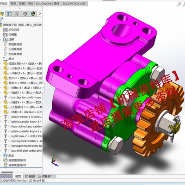Open the feature tree filter funnel

pos(1,19)
